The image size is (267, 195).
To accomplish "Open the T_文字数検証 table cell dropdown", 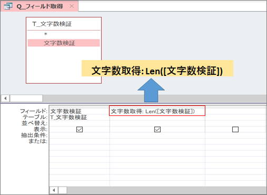I will point(80,117).
